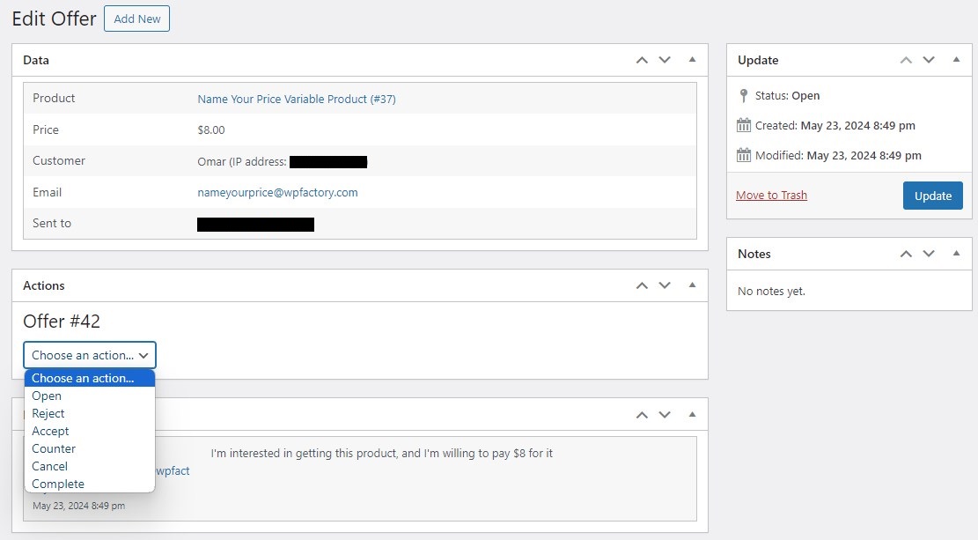978x540 pixels.
Task: Select Complete from the action list
Action: pyautogui.click(x=57, y=484)
